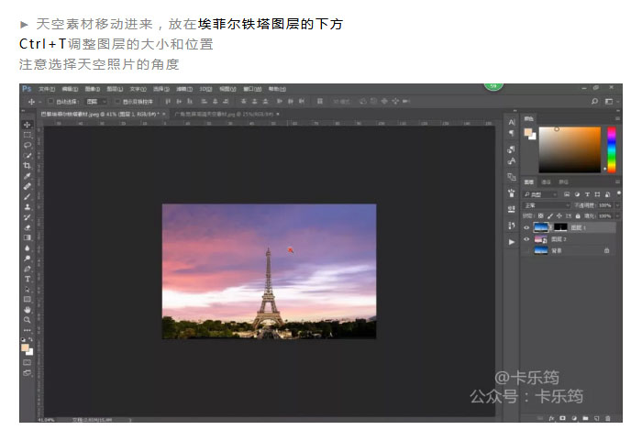The image size is (642, 430).
Task: Toggle visibility of layer 图层 2
Action: pos(526,238)
